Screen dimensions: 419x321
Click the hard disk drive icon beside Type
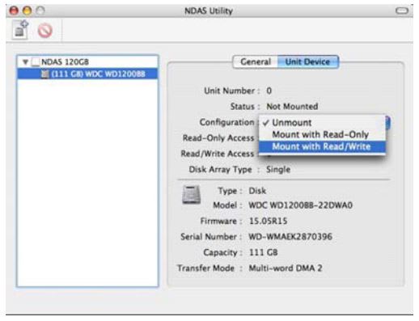click(x=191, y=194)
